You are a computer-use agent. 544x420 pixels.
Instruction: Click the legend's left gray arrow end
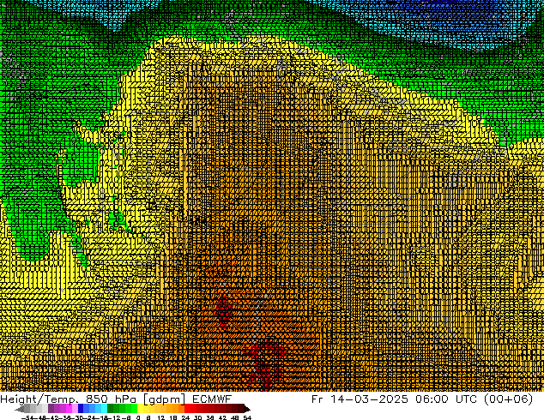coord(19,409)
